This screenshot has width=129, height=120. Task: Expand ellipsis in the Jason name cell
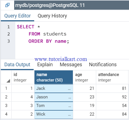coord(70,98)
